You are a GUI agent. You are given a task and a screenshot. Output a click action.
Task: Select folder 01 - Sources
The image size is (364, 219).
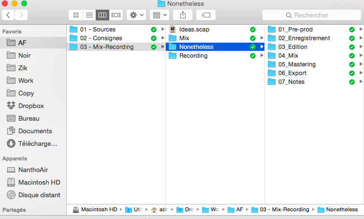(116, 30)
